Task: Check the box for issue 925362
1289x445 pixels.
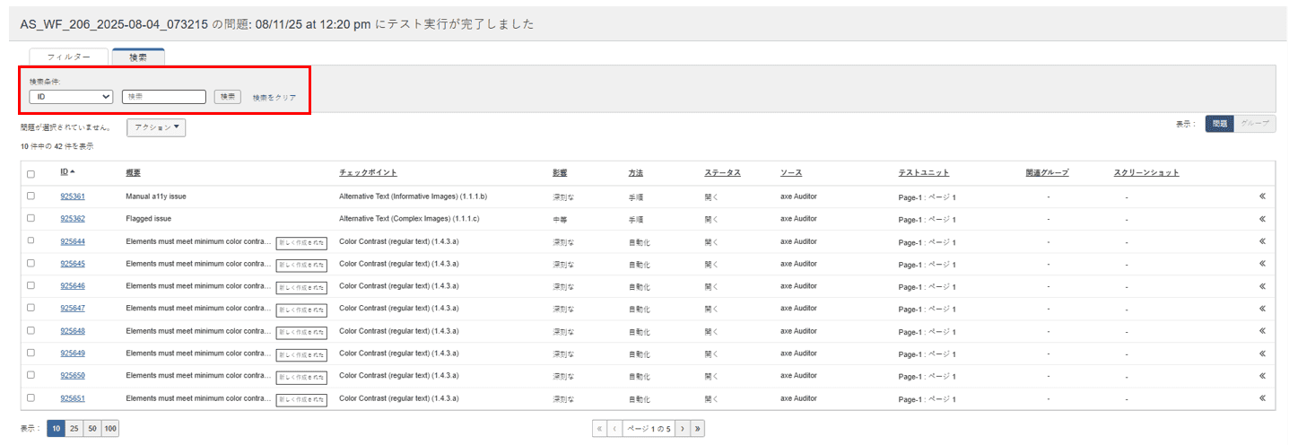Action: (30, 218)
